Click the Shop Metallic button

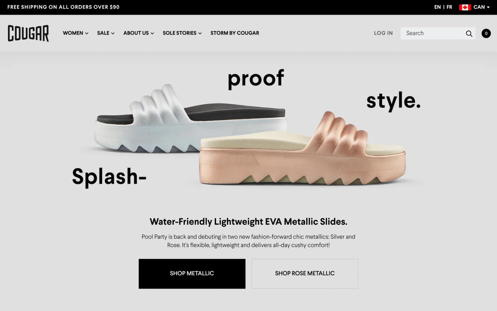[x=192, y=274]
